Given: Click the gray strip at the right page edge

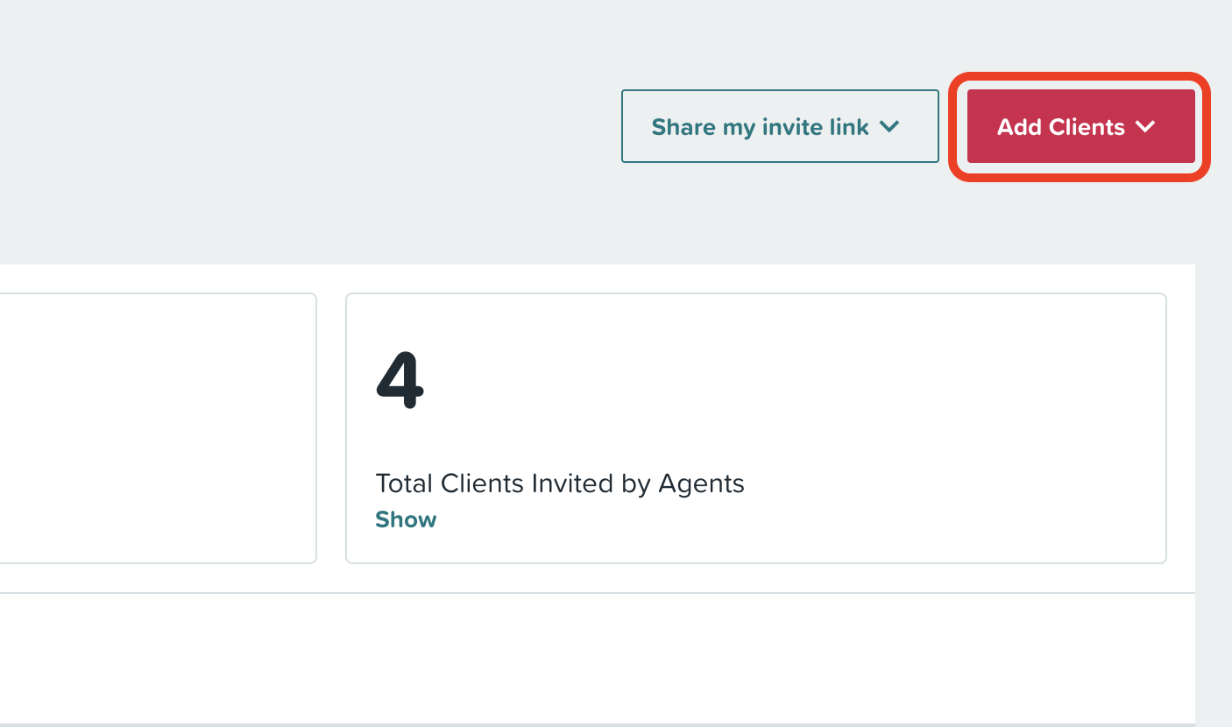Looking at the screenshot, I should (1214, 491).
